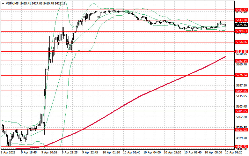Click the 5318.85 price level label

[x=241, y=52]
